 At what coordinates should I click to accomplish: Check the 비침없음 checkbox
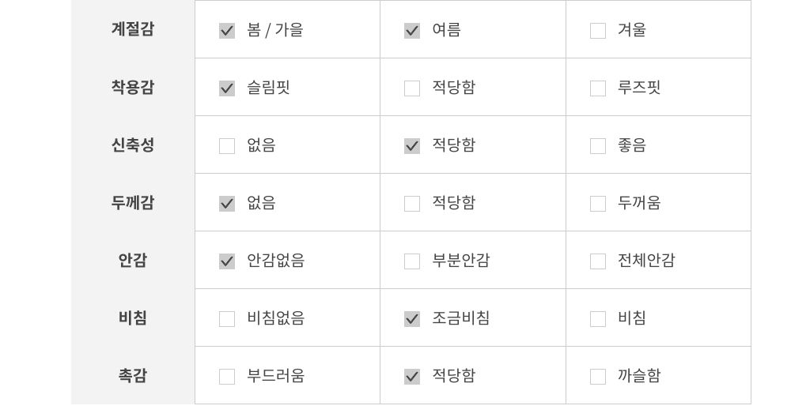tap(227, 319)
